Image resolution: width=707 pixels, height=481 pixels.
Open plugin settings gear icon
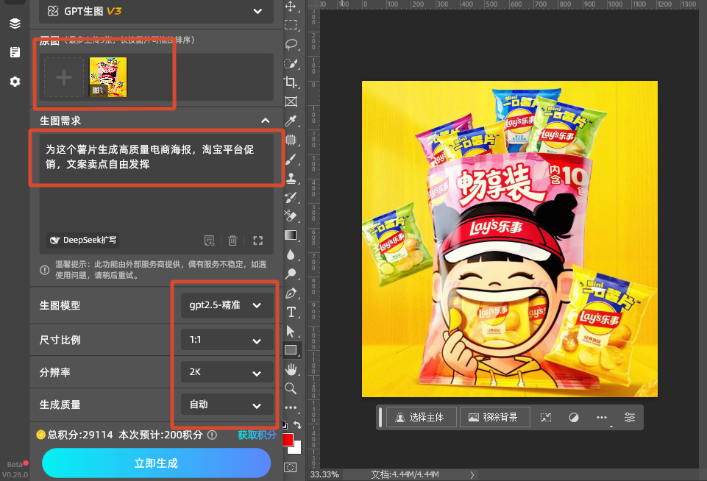15,82
